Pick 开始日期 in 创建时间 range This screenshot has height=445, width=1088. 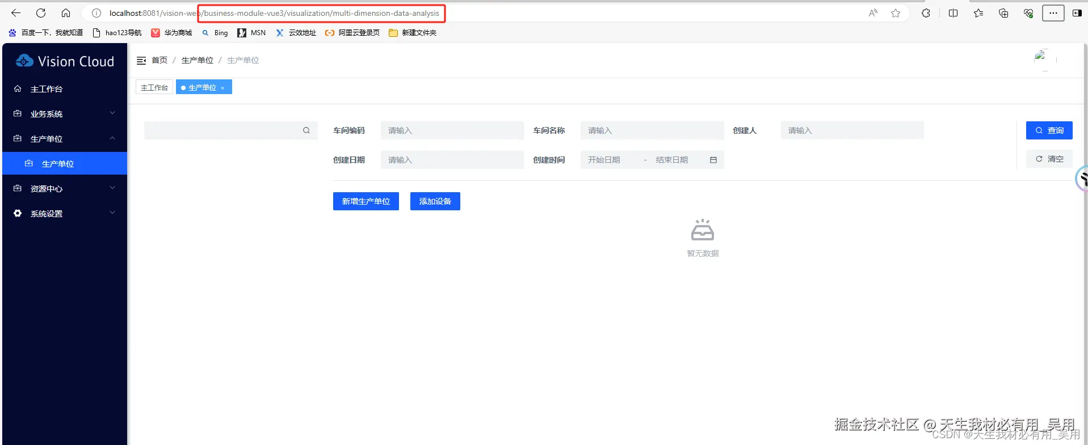coord(604,160)
